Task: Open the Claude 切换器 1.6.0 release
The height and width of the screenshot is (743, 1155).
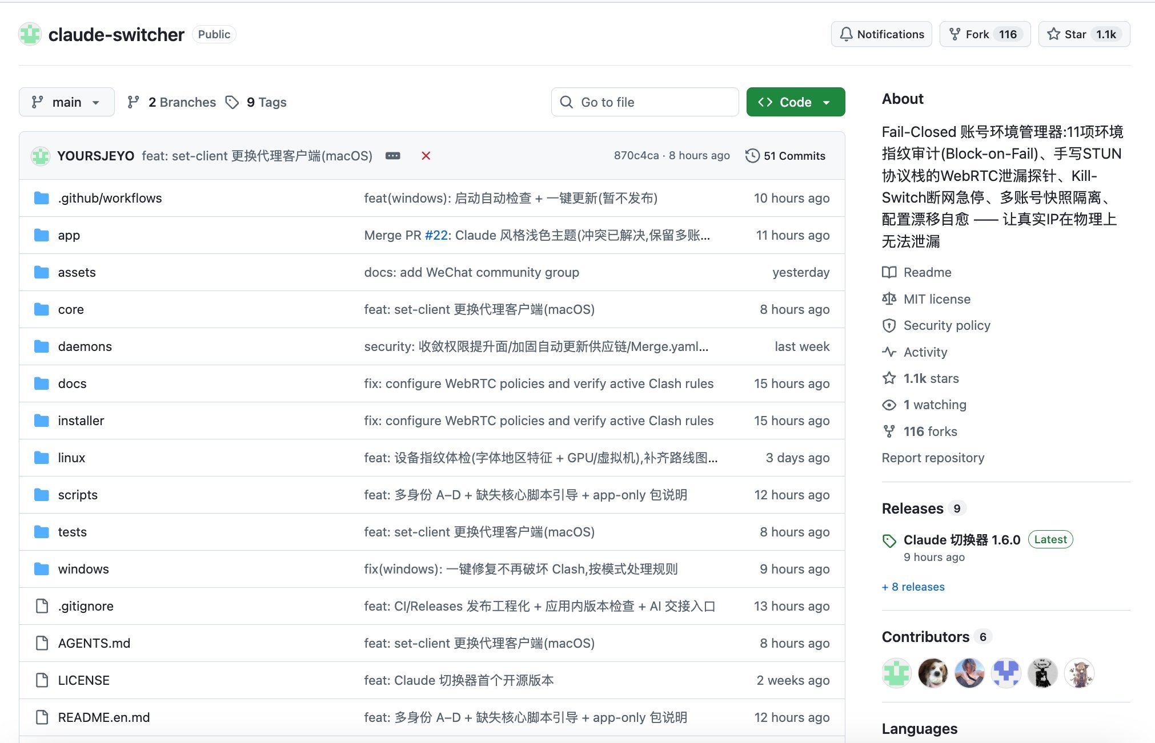Action: pos(962,540)
